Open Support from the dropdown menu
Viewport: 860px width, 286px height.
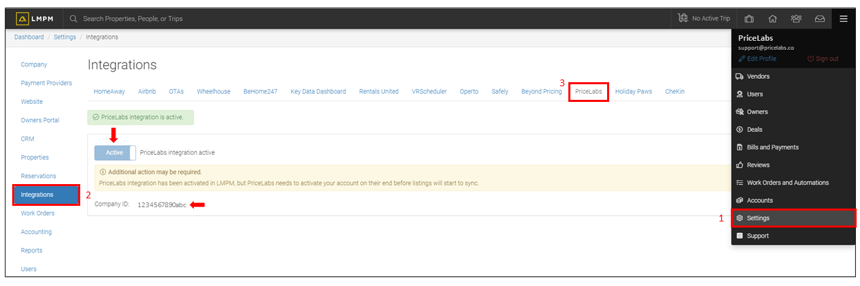793,236
